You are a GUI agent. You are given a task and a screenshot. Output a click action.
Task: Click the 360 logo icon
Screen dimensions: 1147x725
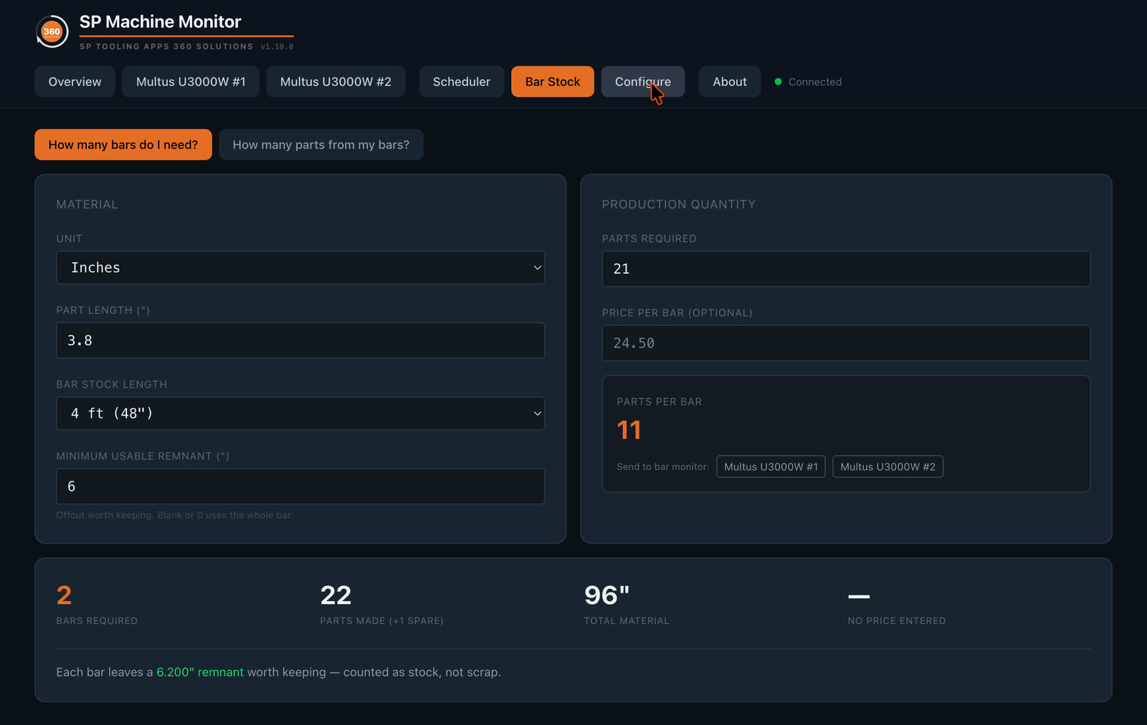tap(52, 32)
